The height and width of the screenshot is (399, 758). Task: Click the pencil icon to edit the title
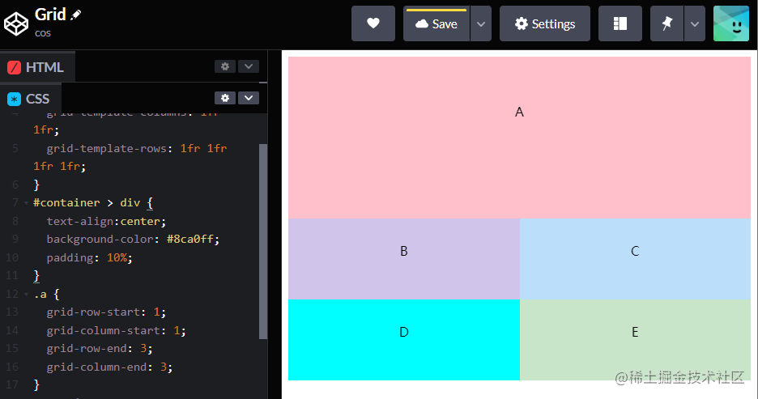tap(76, 15)
